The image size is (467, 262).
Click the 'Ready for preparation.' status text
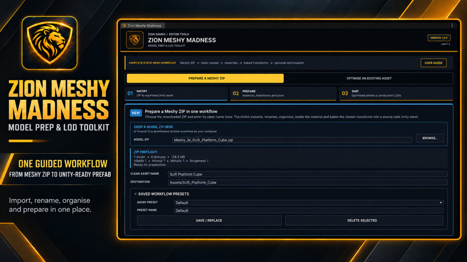click(x=150, y=165)
